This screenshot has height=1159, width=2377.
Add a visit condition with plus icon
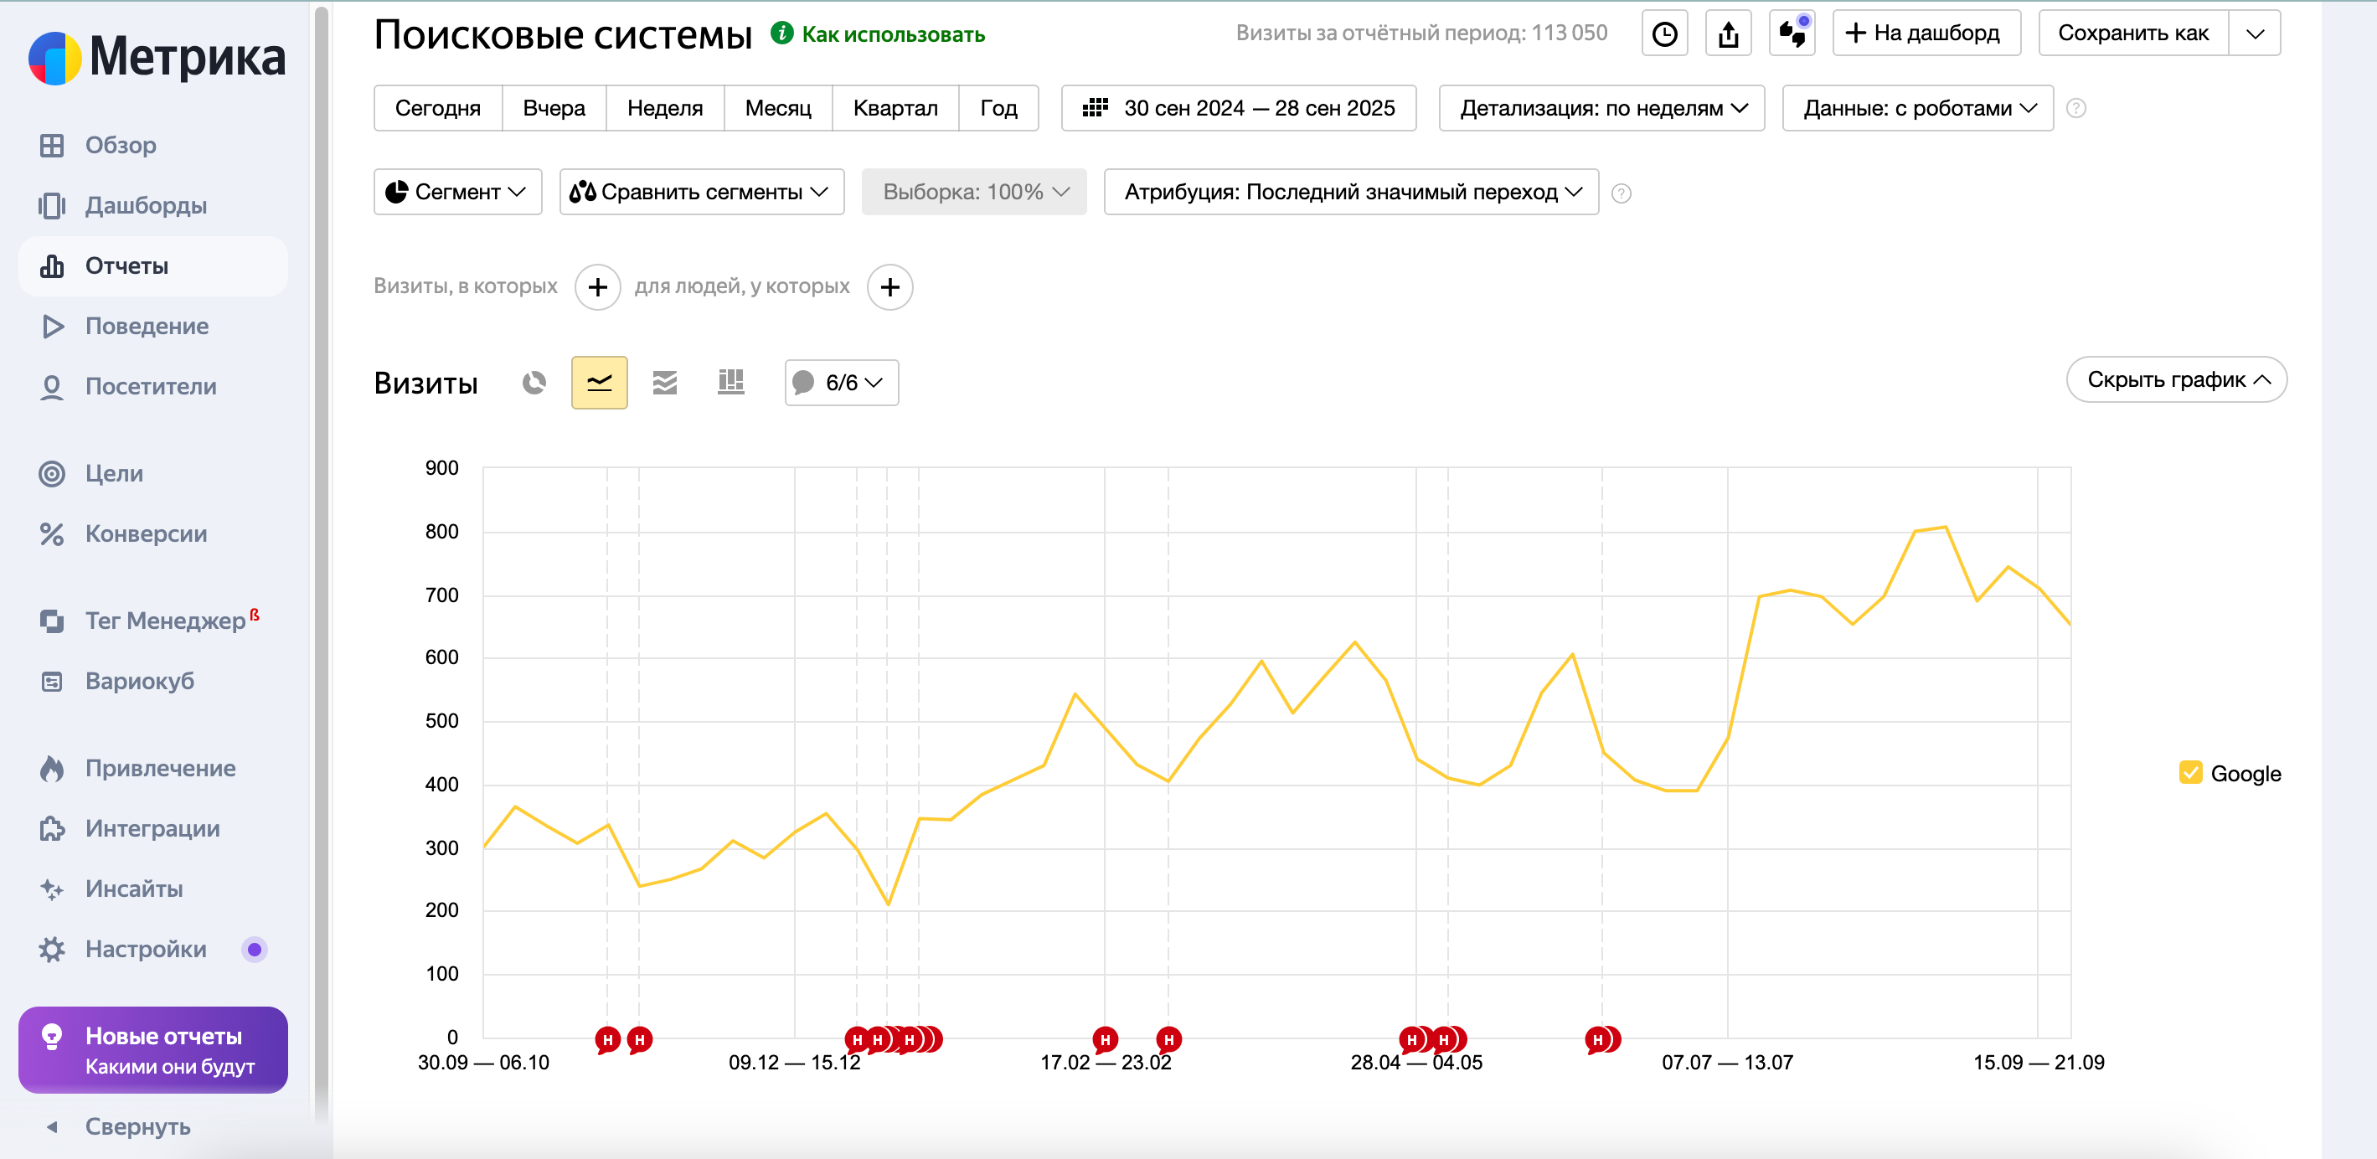tap(597, 287)
